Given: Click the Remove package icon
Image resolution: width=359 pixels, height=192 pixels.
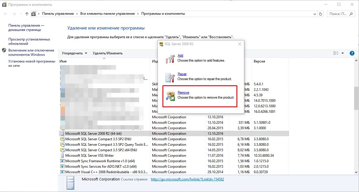Looking at the screenshot, I should pyautogui.click(x=170, y=96).
